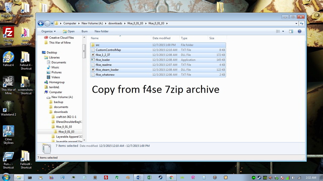This screenshot has width=323, height=181.
Task: Open the Organize dropdown menu
Action: (x=48, y=31)
